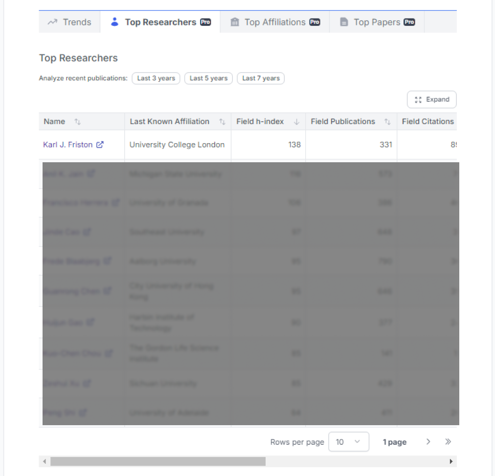Click University College London cell
This screenshot has height=476, width=495.
(x=177, y=145)
